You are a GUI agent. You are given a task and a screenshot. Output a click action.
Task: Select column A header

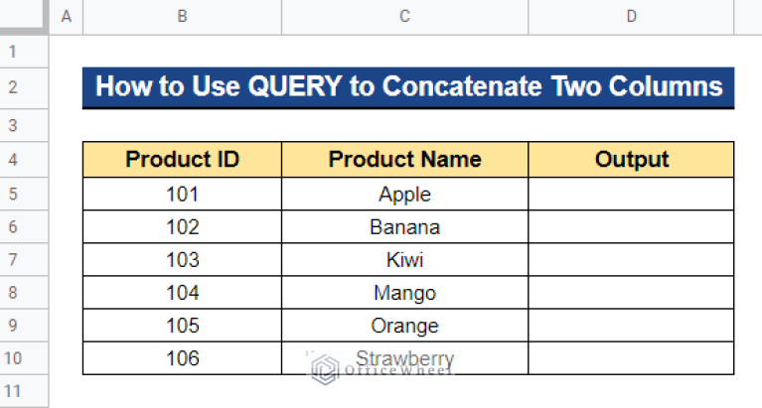pos(67,17)
